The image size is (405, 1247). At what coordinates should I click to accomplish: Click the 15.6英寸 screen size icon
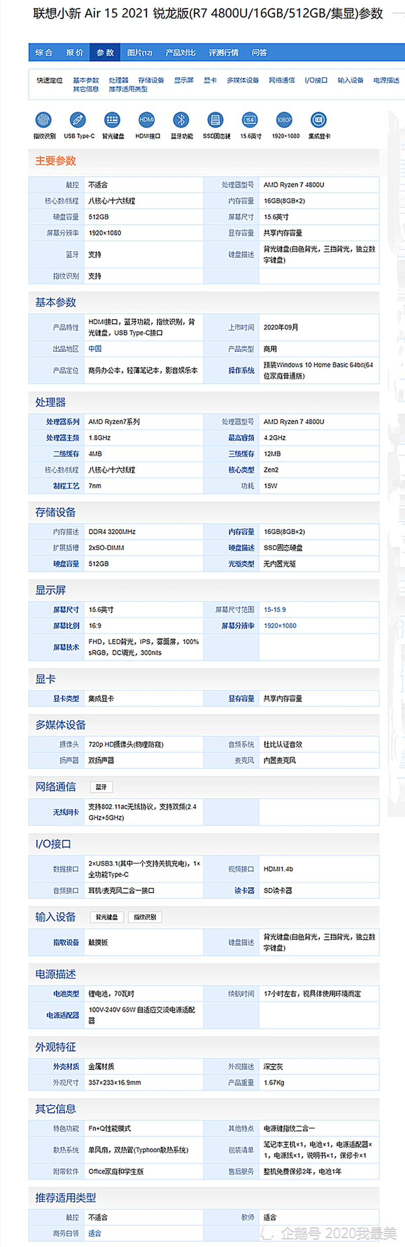click(x=250, y=120)
